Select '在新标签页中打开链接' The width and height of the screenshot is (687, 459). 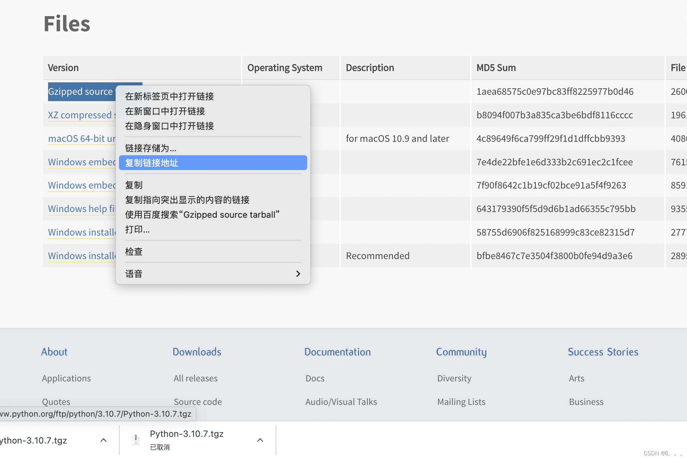(170, 96)
